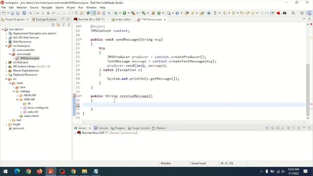Switch to the Forge Console tab

[x=138, y=128]
